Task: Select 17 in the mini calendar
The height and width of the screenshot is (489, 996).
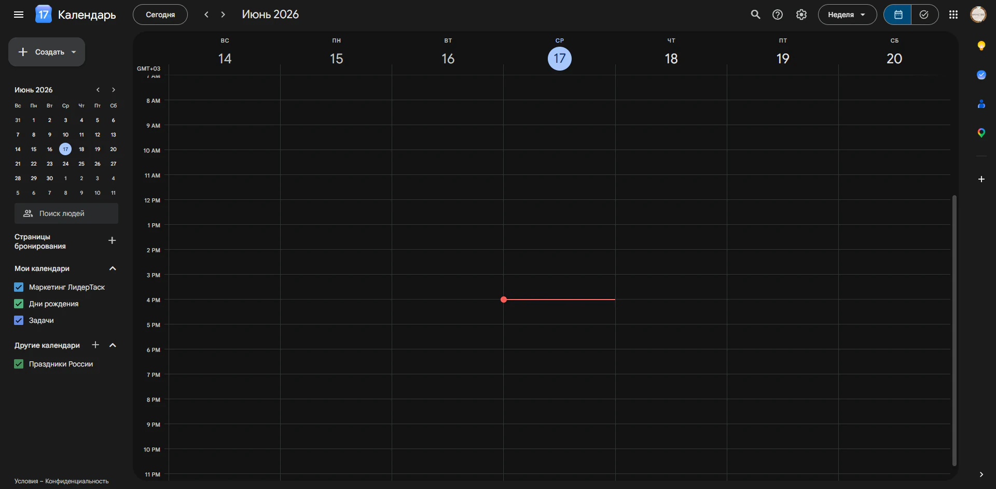Action: point(65,149)
